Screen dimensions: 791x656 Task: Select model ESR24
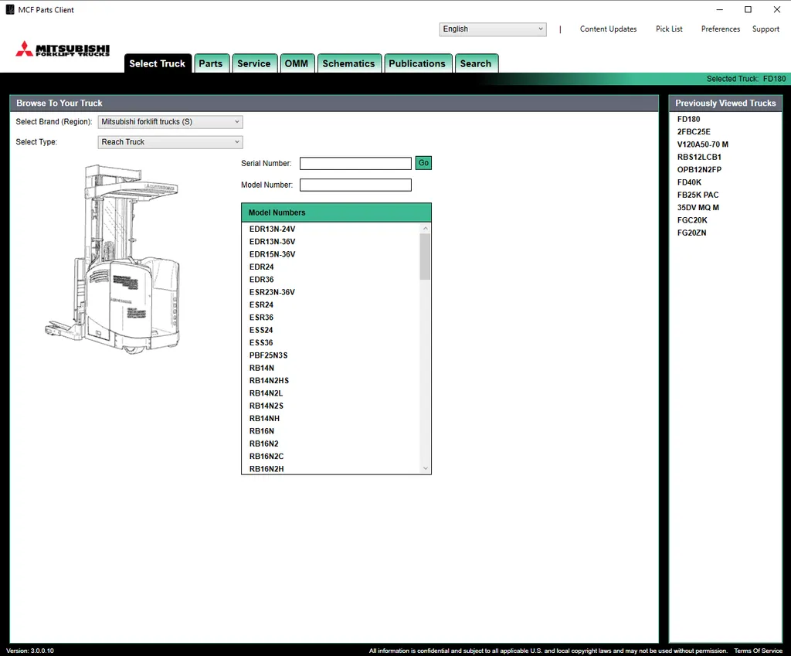(x=261, y=304)
